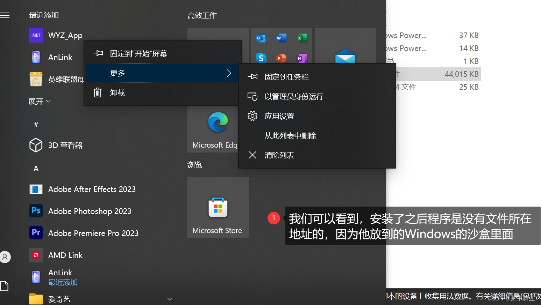Open the user account icon
The image size is (541, 305).
pyautogui.click(x=5, y=257)
